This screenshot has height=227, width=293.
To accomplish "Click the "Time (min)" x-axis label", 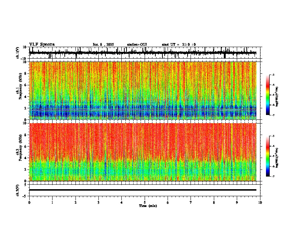I will (x=148, y=206).
